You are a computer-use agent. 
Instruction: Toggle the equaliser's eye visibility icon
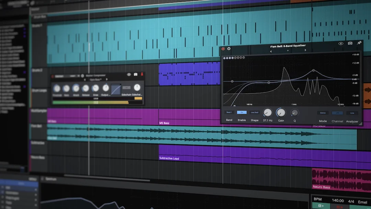[341, 44]
